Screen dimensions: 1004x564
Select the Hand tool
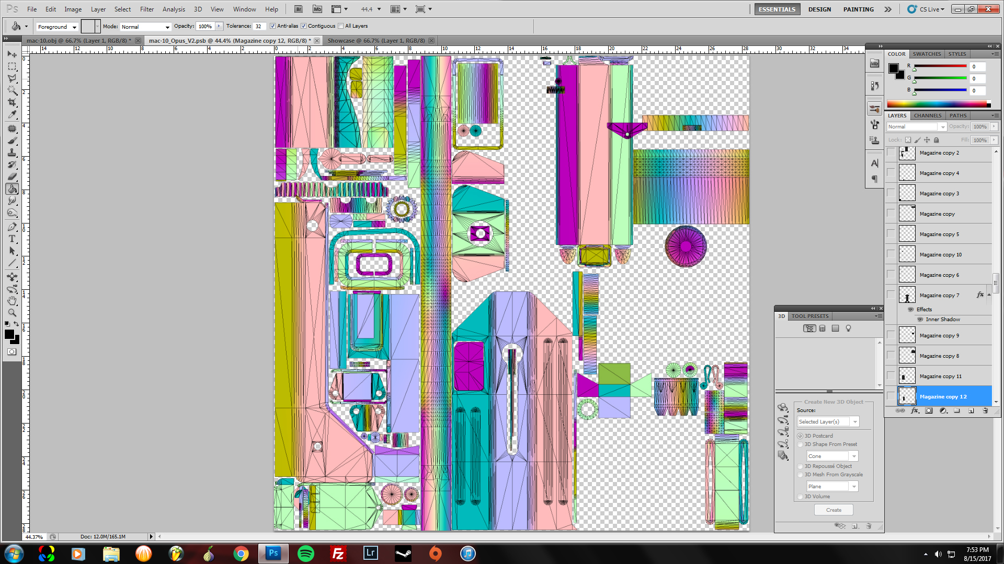pyautogui.click(x=12, y=301)
